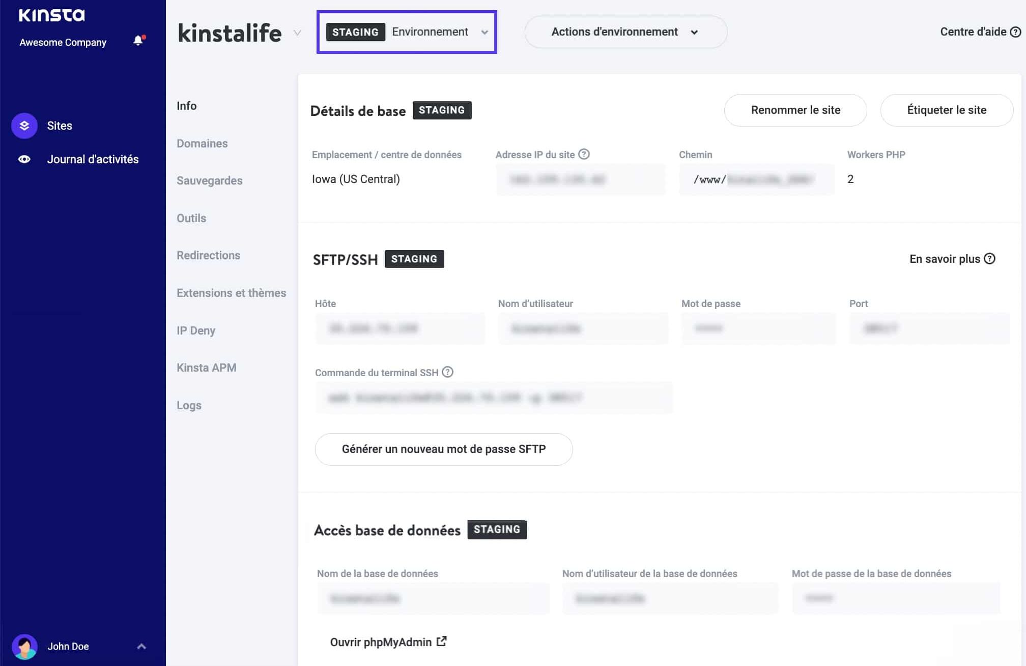Select the Sites icon in the sidebar
This screenshot has width=1026, height=666.
(x=24, y=126)
